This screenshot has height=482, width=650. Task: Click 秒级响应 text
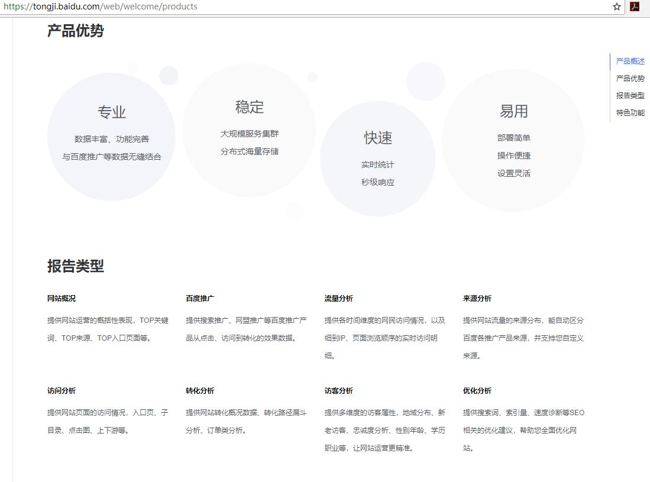pos(378,182)
